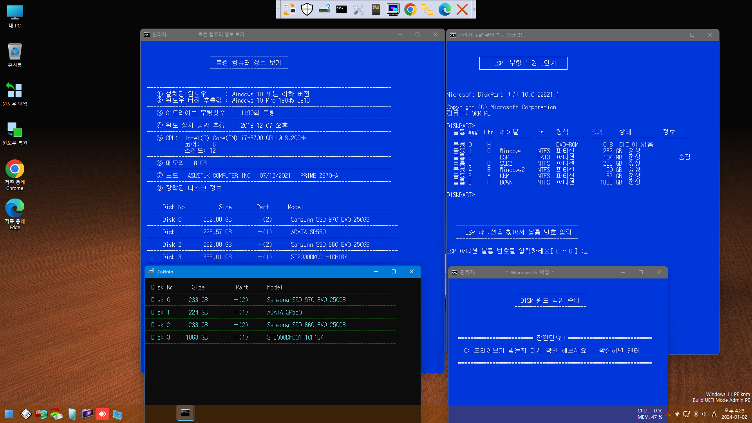The width and height of the screenshot is (752, 423).
Task: Close the DiskInfo window
Action: [412, 271]
